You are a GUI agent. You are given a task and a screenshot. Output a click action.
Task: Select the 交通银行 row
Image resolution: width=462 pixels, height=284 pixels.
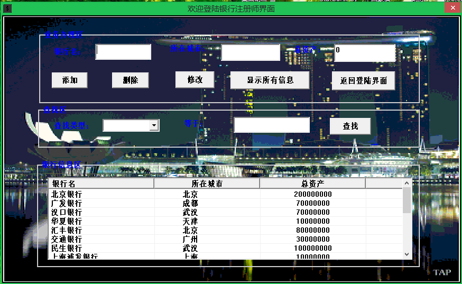[x=225, y=239]
